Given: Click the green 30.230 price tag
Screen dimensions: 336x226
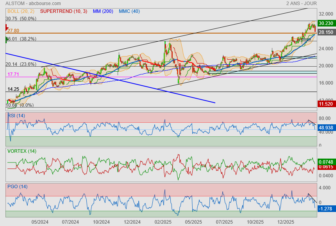Looking at the screenshot, I should [326, 24].
